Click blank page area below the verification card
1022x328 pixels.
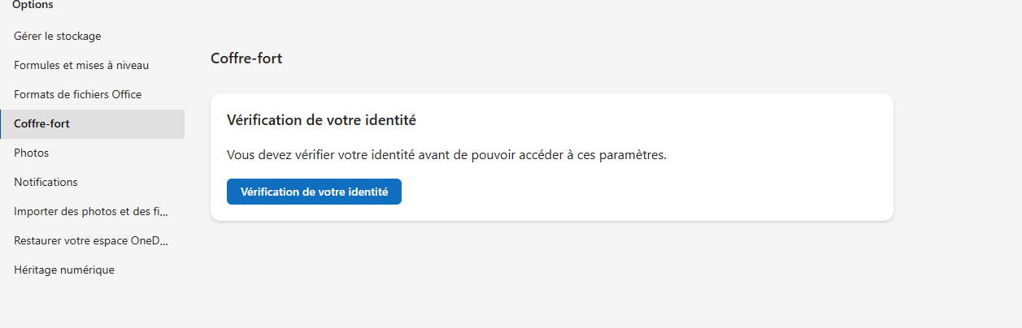tap(551, 276)
